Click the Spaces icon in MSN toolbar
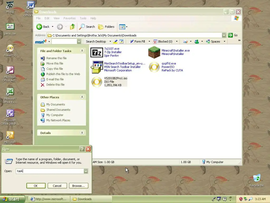Image resolution: width=270 pixels, height=203 pixels. click(208, 41)
